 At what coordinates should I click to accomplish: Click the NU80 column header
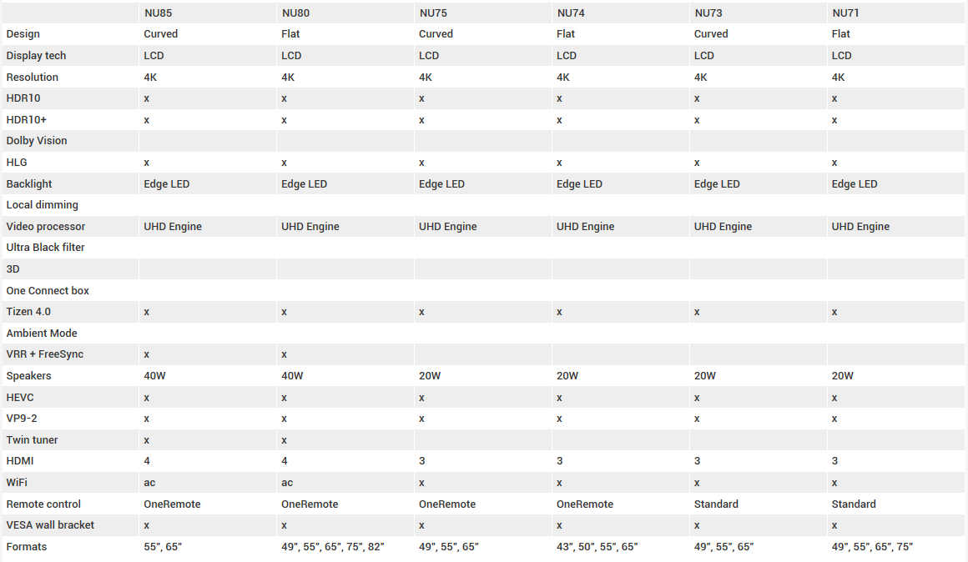296,13
